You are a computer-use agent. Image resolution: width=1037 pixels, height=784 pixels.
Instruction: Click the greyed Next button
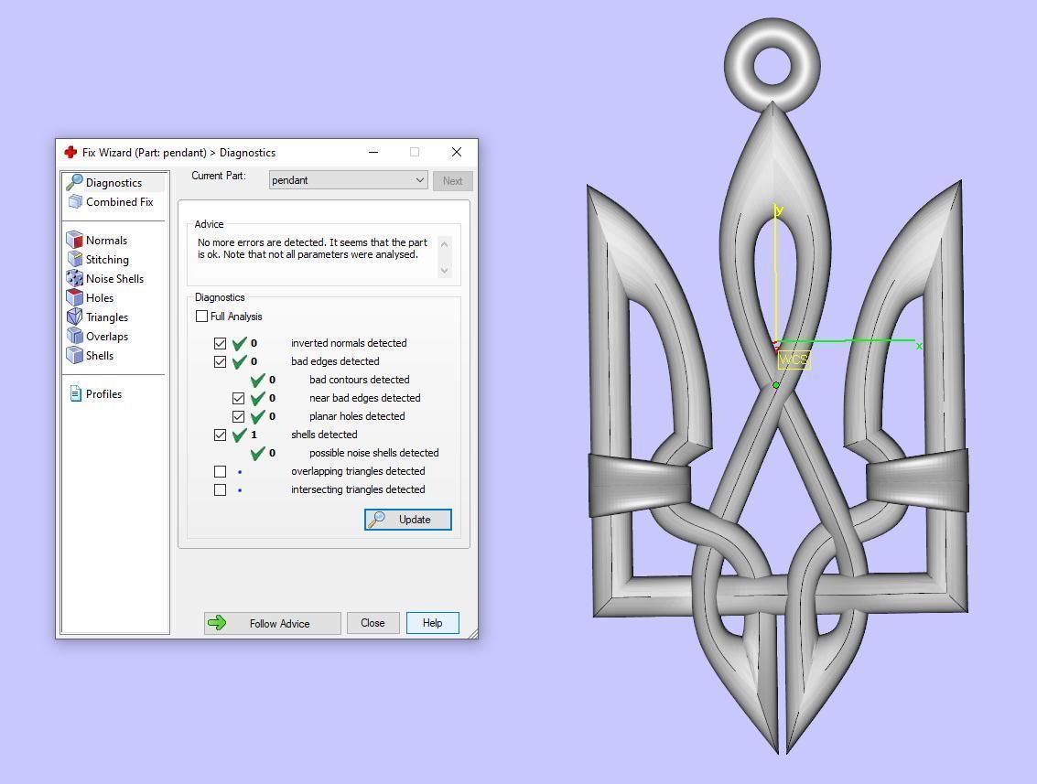pyautogui.click(x=452, y=180)
